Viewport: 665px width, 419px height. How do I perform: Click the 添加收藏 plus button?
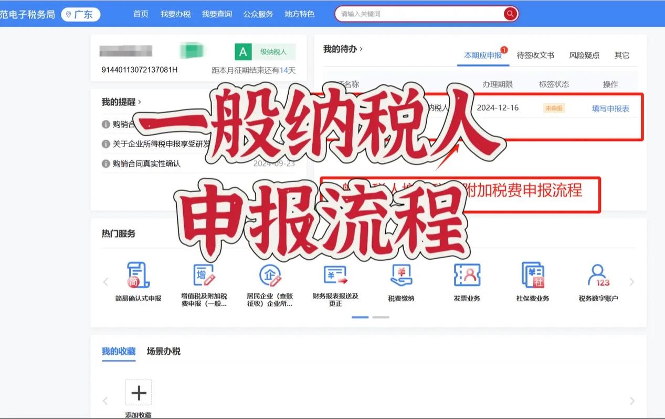139,392
